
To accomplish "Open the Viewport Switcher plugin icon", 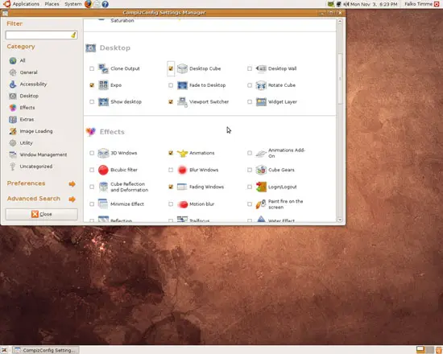I will point(182,102).
